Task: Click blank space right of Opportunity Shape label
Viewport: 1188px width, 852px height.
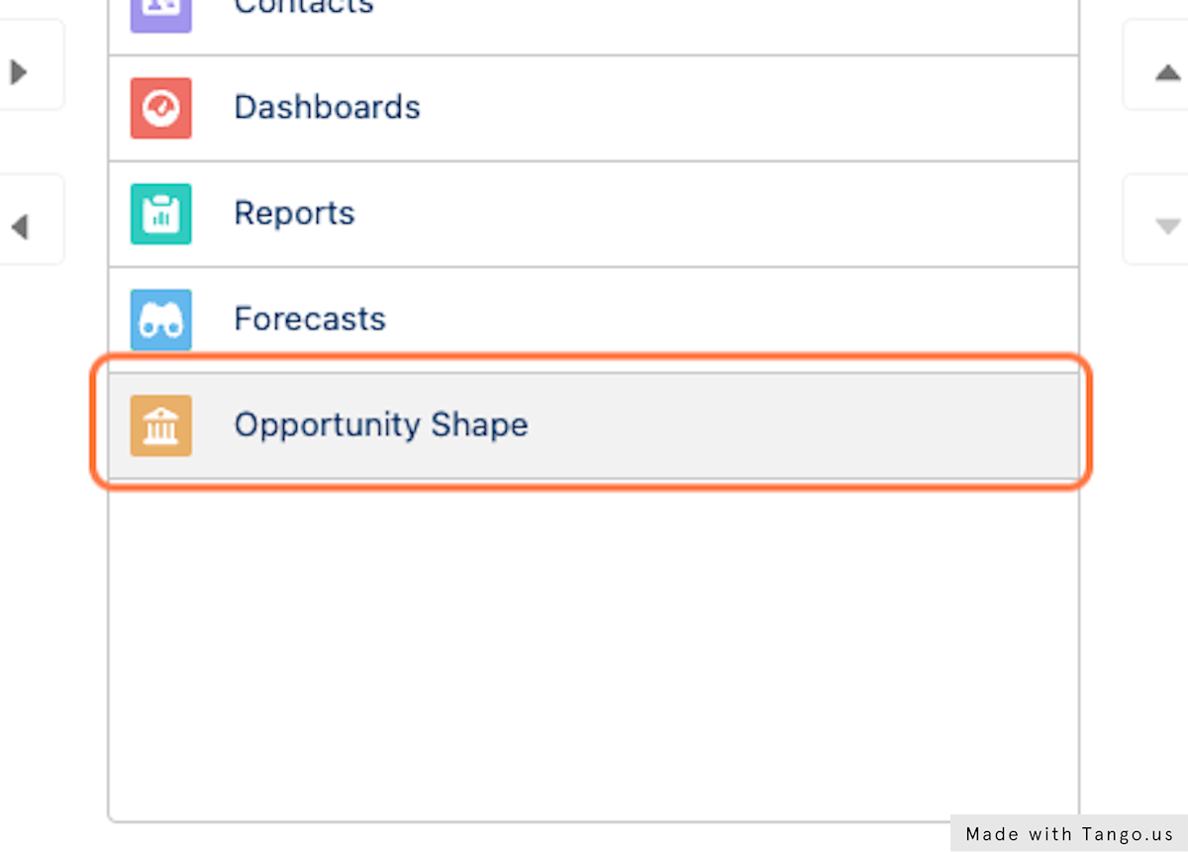Action: [x=802, y=426]
